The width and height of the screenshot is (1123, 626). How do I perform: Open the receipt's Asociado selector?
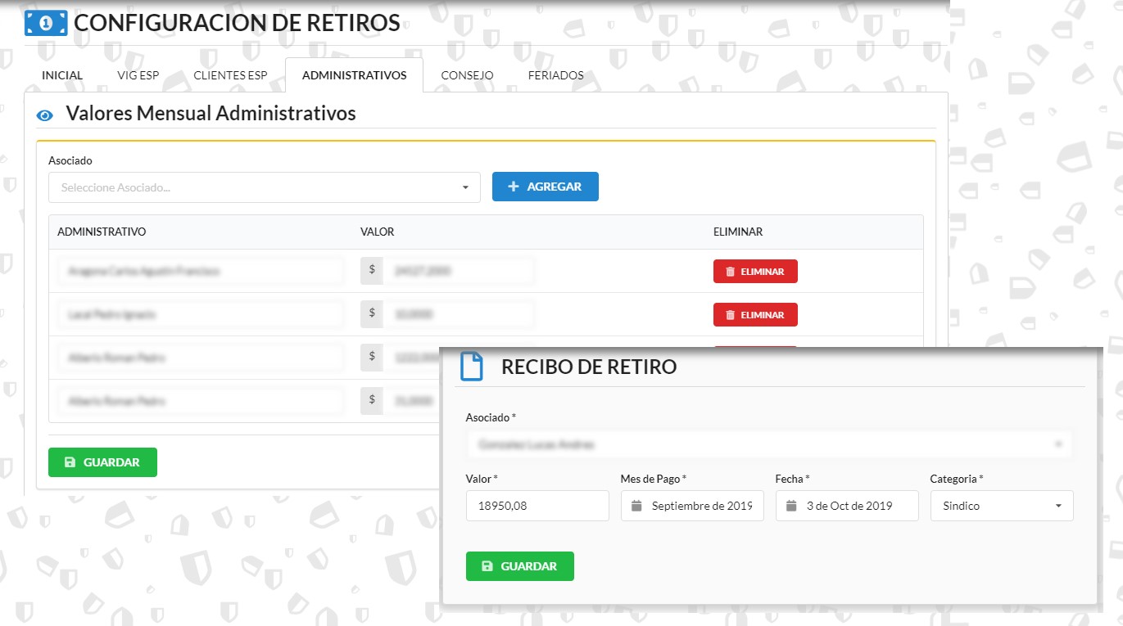coord(754,444)
